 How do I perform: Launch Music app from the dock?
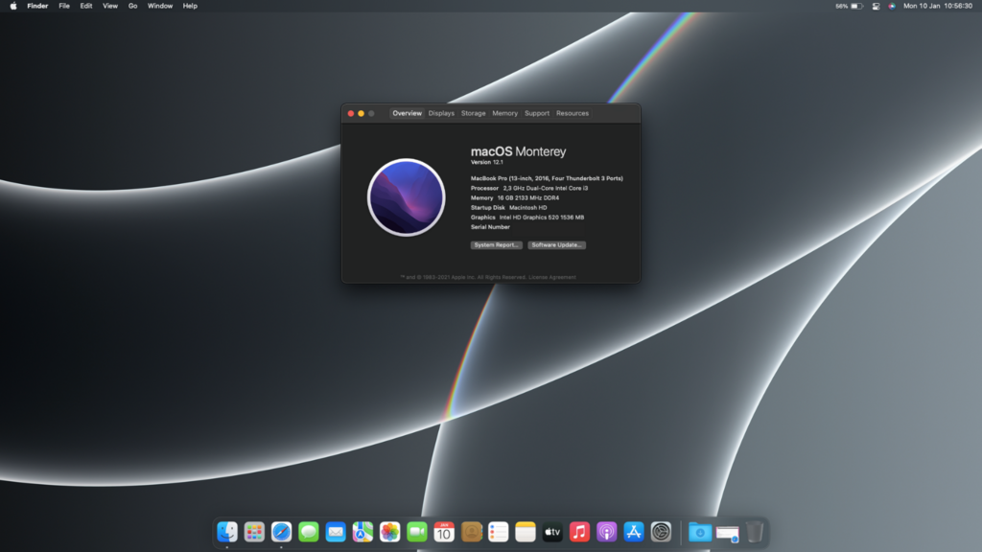pos(579,532)
